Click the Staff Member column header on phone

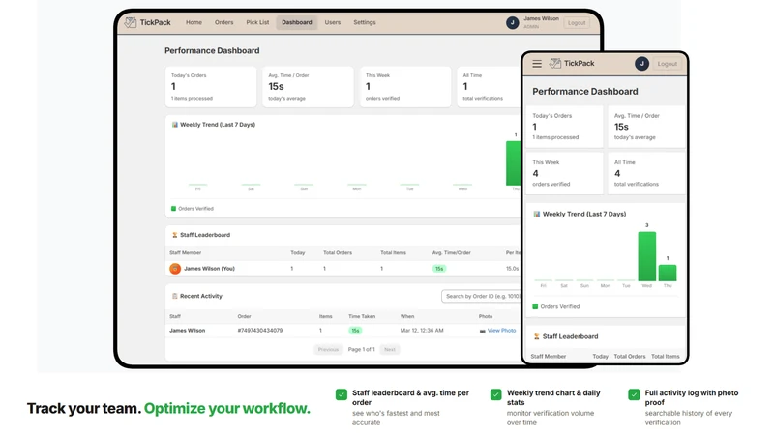click(x=549, y=356)
